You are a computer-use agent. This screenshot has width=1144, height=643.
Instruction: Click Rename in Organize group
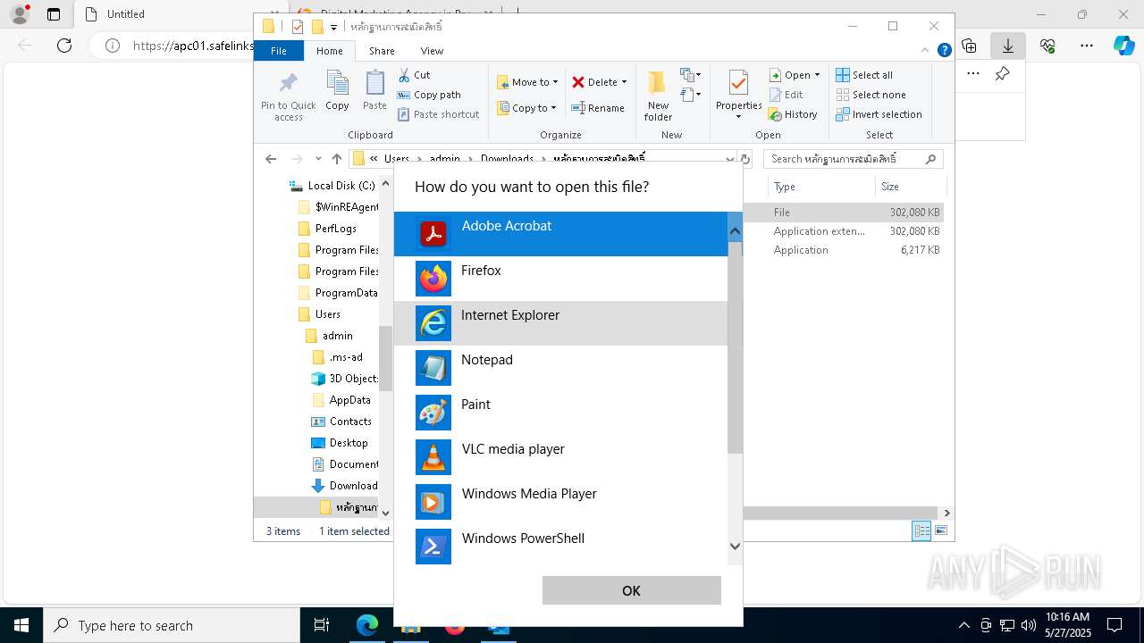598,108
